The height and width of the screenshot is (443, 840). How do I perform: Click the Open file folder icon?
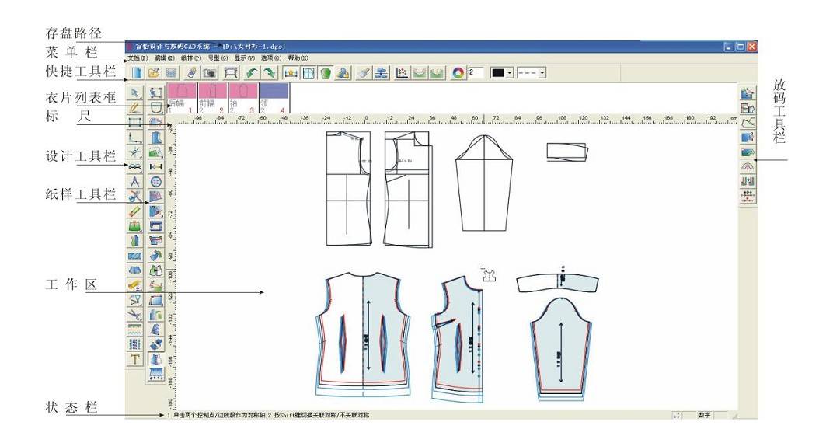(154, 72)
